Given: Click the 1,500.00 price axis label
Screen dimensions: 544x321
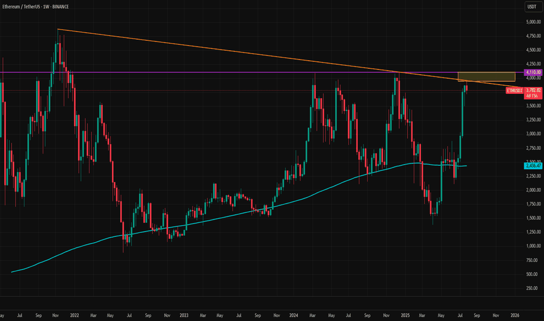Looking at the screenshot, I should pos(533,218).
